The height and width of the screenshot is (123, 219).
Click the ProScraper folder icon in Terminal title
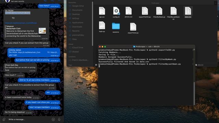[134, 46]
